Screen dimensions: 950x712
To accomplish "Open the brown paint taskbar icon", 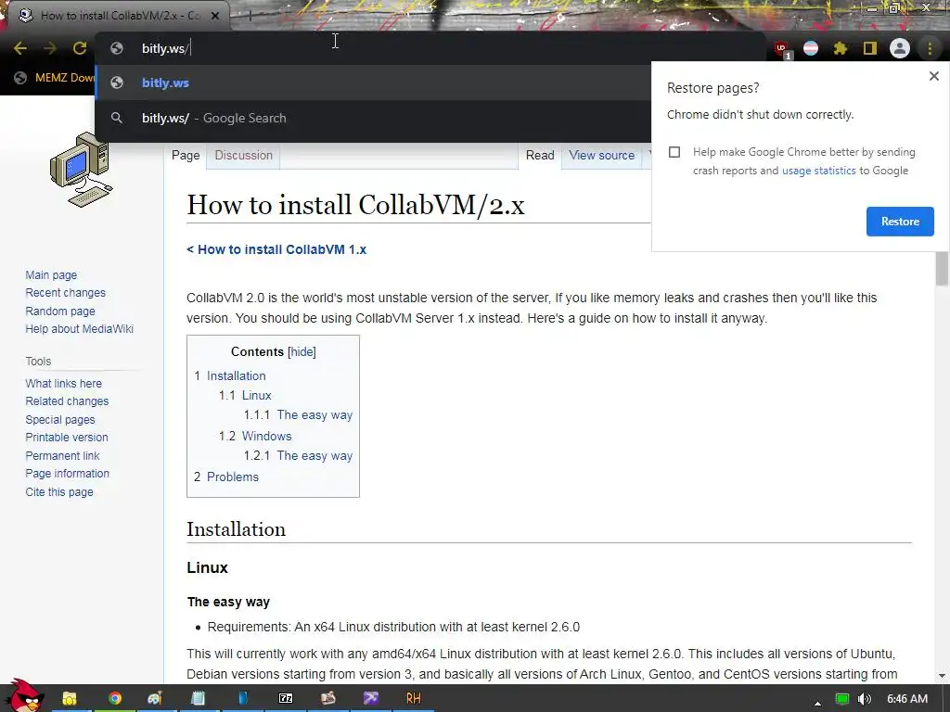I will point(327,699).
